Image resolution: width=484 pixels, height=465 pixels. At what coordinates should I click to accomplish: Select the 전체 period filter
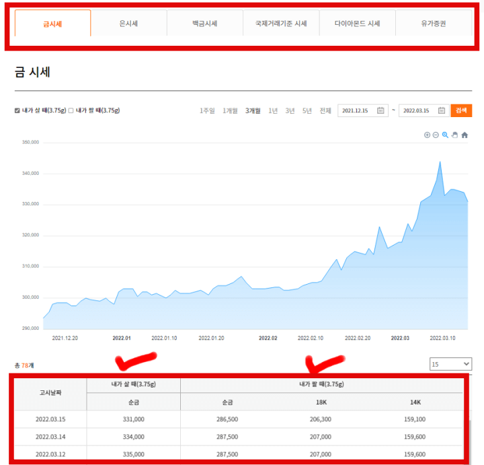click(325, 110)
